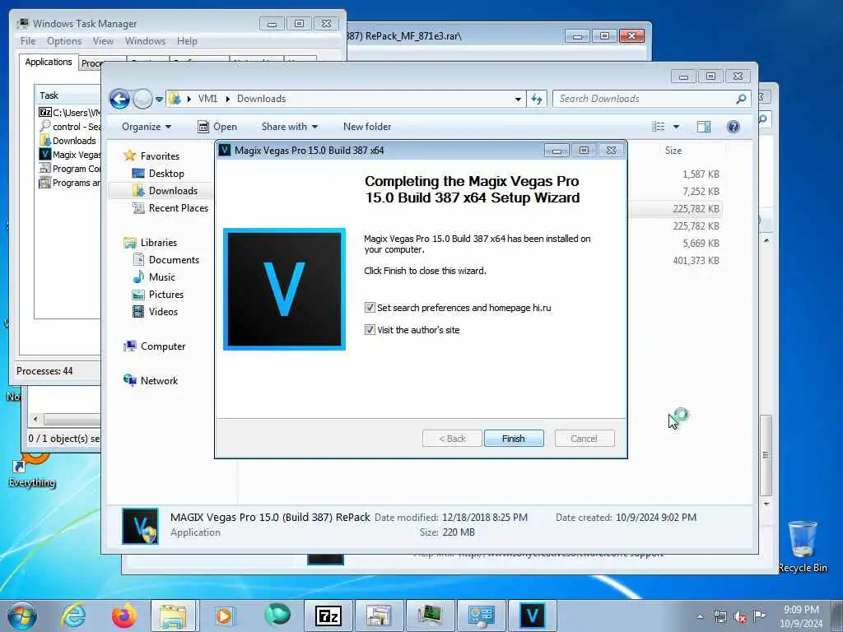Image resolution: width=843 pixels, height=632 pixels.
Task: Select Favorites in the navigation pane
Action: tap(160, 156)
